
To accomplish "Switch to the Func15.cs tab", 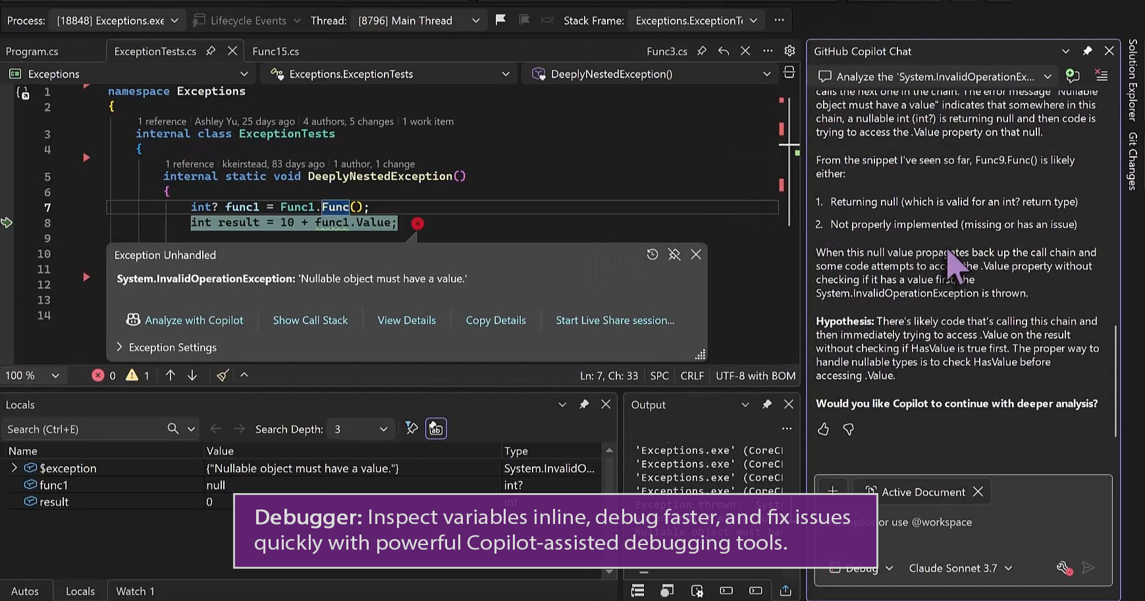I will pos(277,51).
